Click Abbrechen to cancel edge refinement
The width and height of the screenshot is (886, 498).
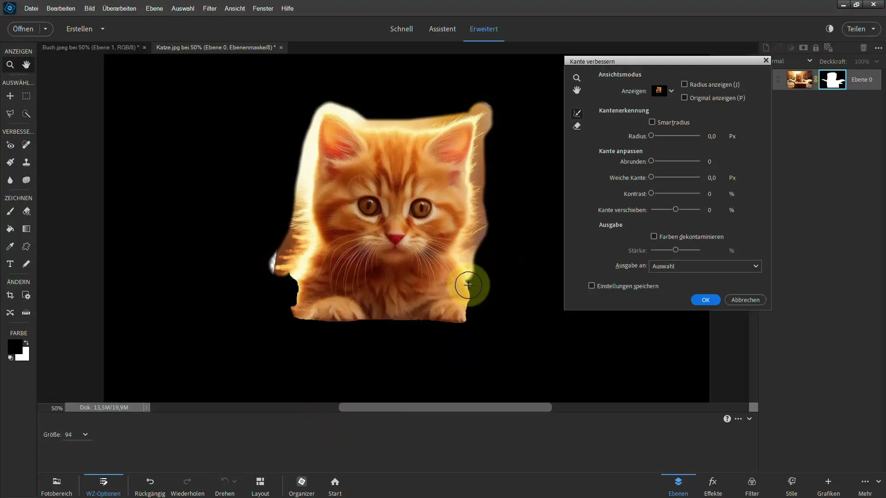pos(745,300)
